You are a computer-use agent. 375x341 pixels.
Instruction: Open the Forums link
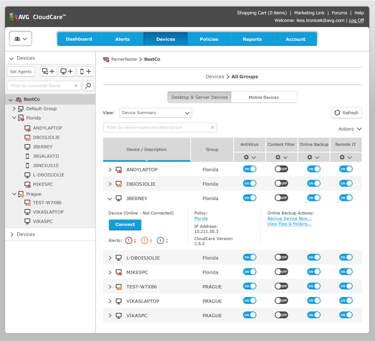[x=339, y=13]
